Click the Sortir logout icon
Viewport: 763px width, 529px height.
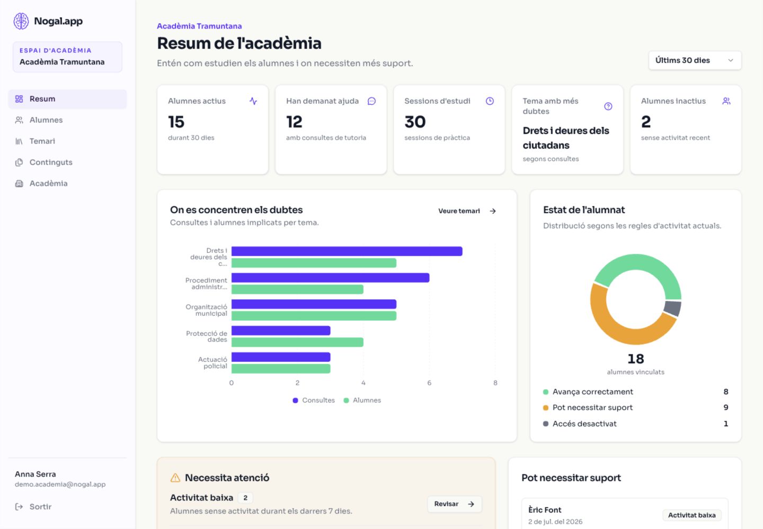19,507
